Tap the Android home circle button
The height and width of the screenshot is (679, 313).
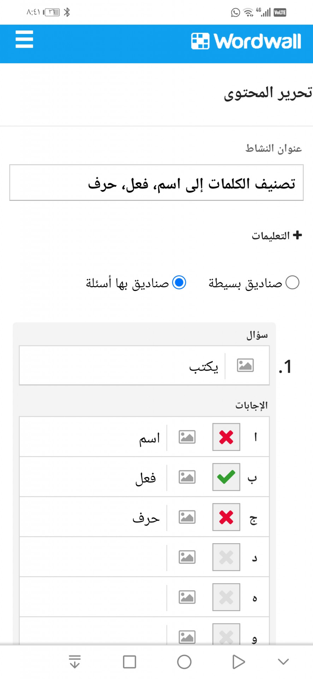click(x=184, y=662)
